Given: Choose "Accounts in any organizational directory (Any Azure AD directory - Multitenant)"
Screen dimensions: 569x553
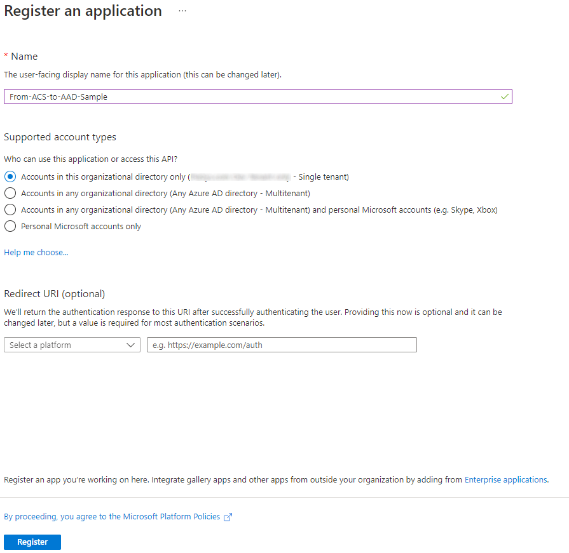Looking at the screenshot, I should (x=10, y=193).
